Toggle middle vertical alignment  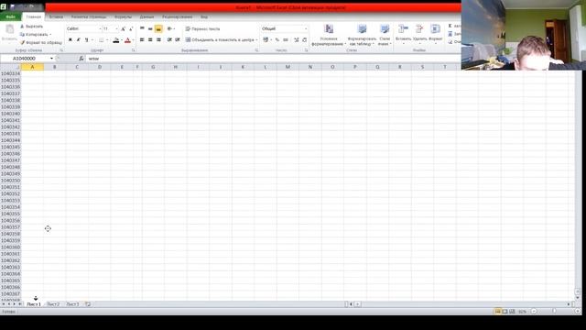150,28
